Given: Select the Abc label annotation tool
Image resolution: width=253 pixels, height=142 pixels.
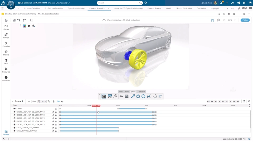Looking at the screenshot, I should pyautogui.click(x=110, y=96).
